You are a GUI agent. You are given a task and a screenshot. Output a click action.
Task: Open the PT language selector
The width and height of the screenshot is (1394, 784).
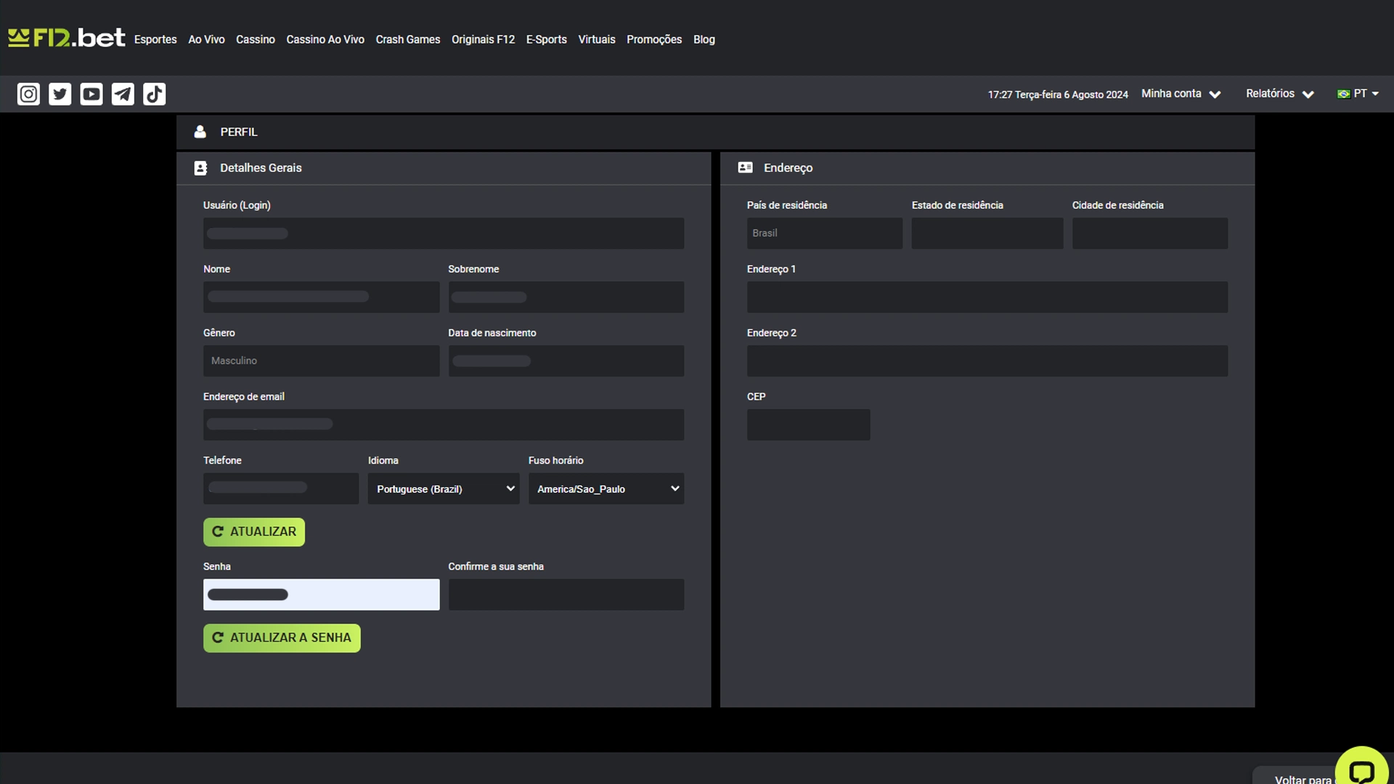tap(1358, 94)
